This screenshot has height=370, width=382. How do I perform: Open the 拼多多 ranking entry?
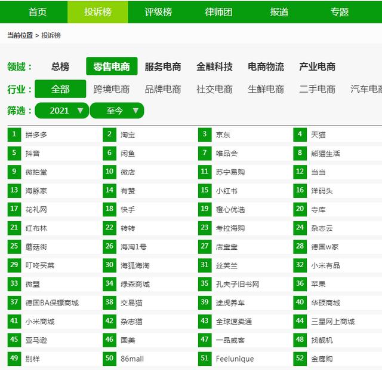click(x=36, y=134)
